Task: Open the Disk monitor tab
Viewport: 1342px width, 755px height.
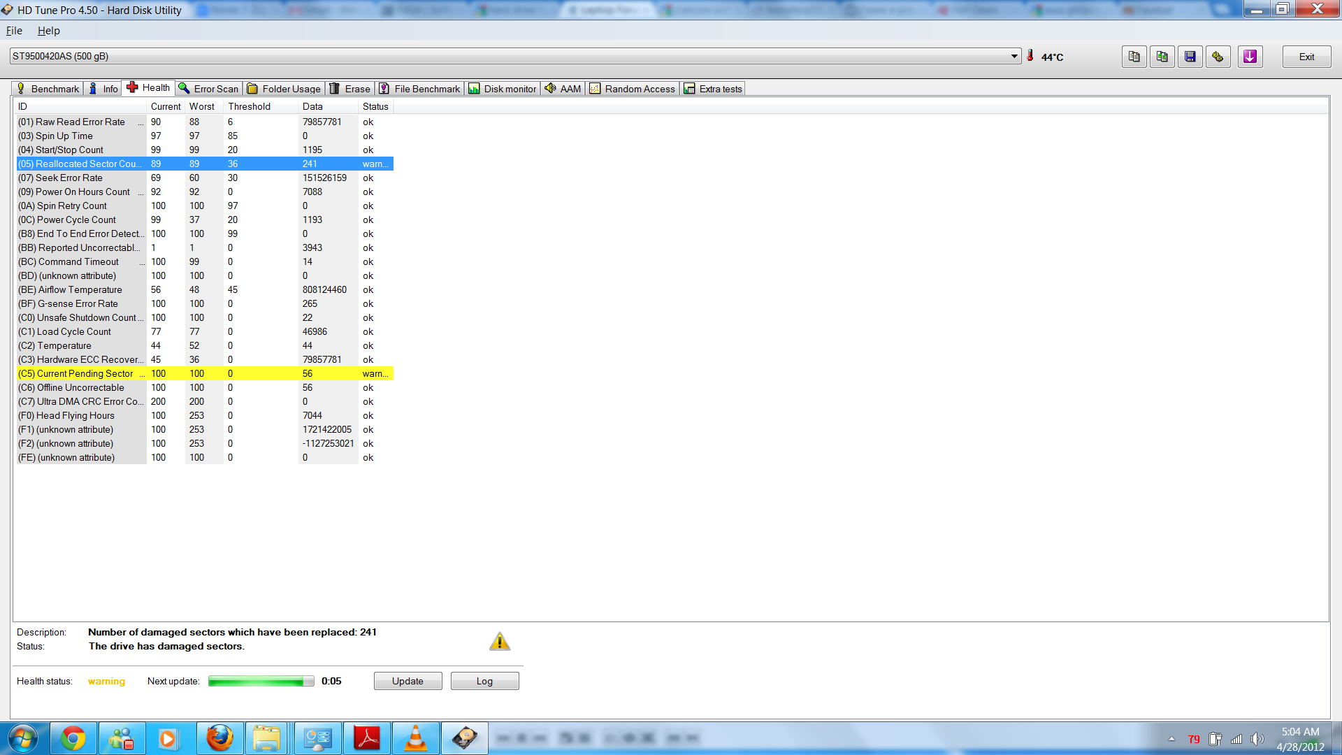Action: tap(503, 89)
